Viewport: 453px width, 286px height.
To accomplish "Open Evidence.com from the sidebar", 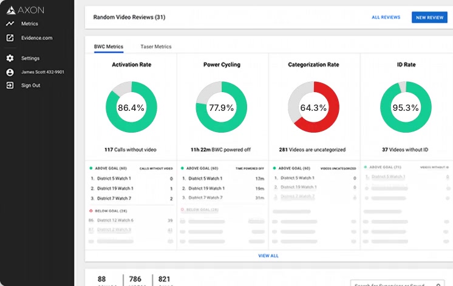I will point(36,38).
